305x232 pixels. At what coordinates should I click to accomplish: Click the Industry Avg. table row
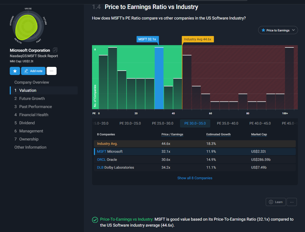(195, 144)
